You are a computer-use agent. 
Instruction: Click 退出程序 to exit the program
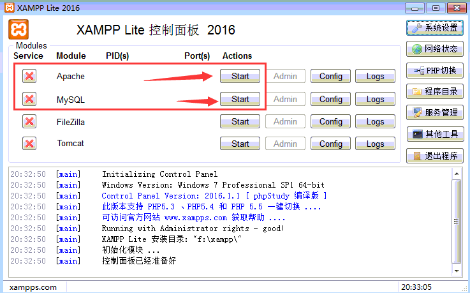point(435,156)
